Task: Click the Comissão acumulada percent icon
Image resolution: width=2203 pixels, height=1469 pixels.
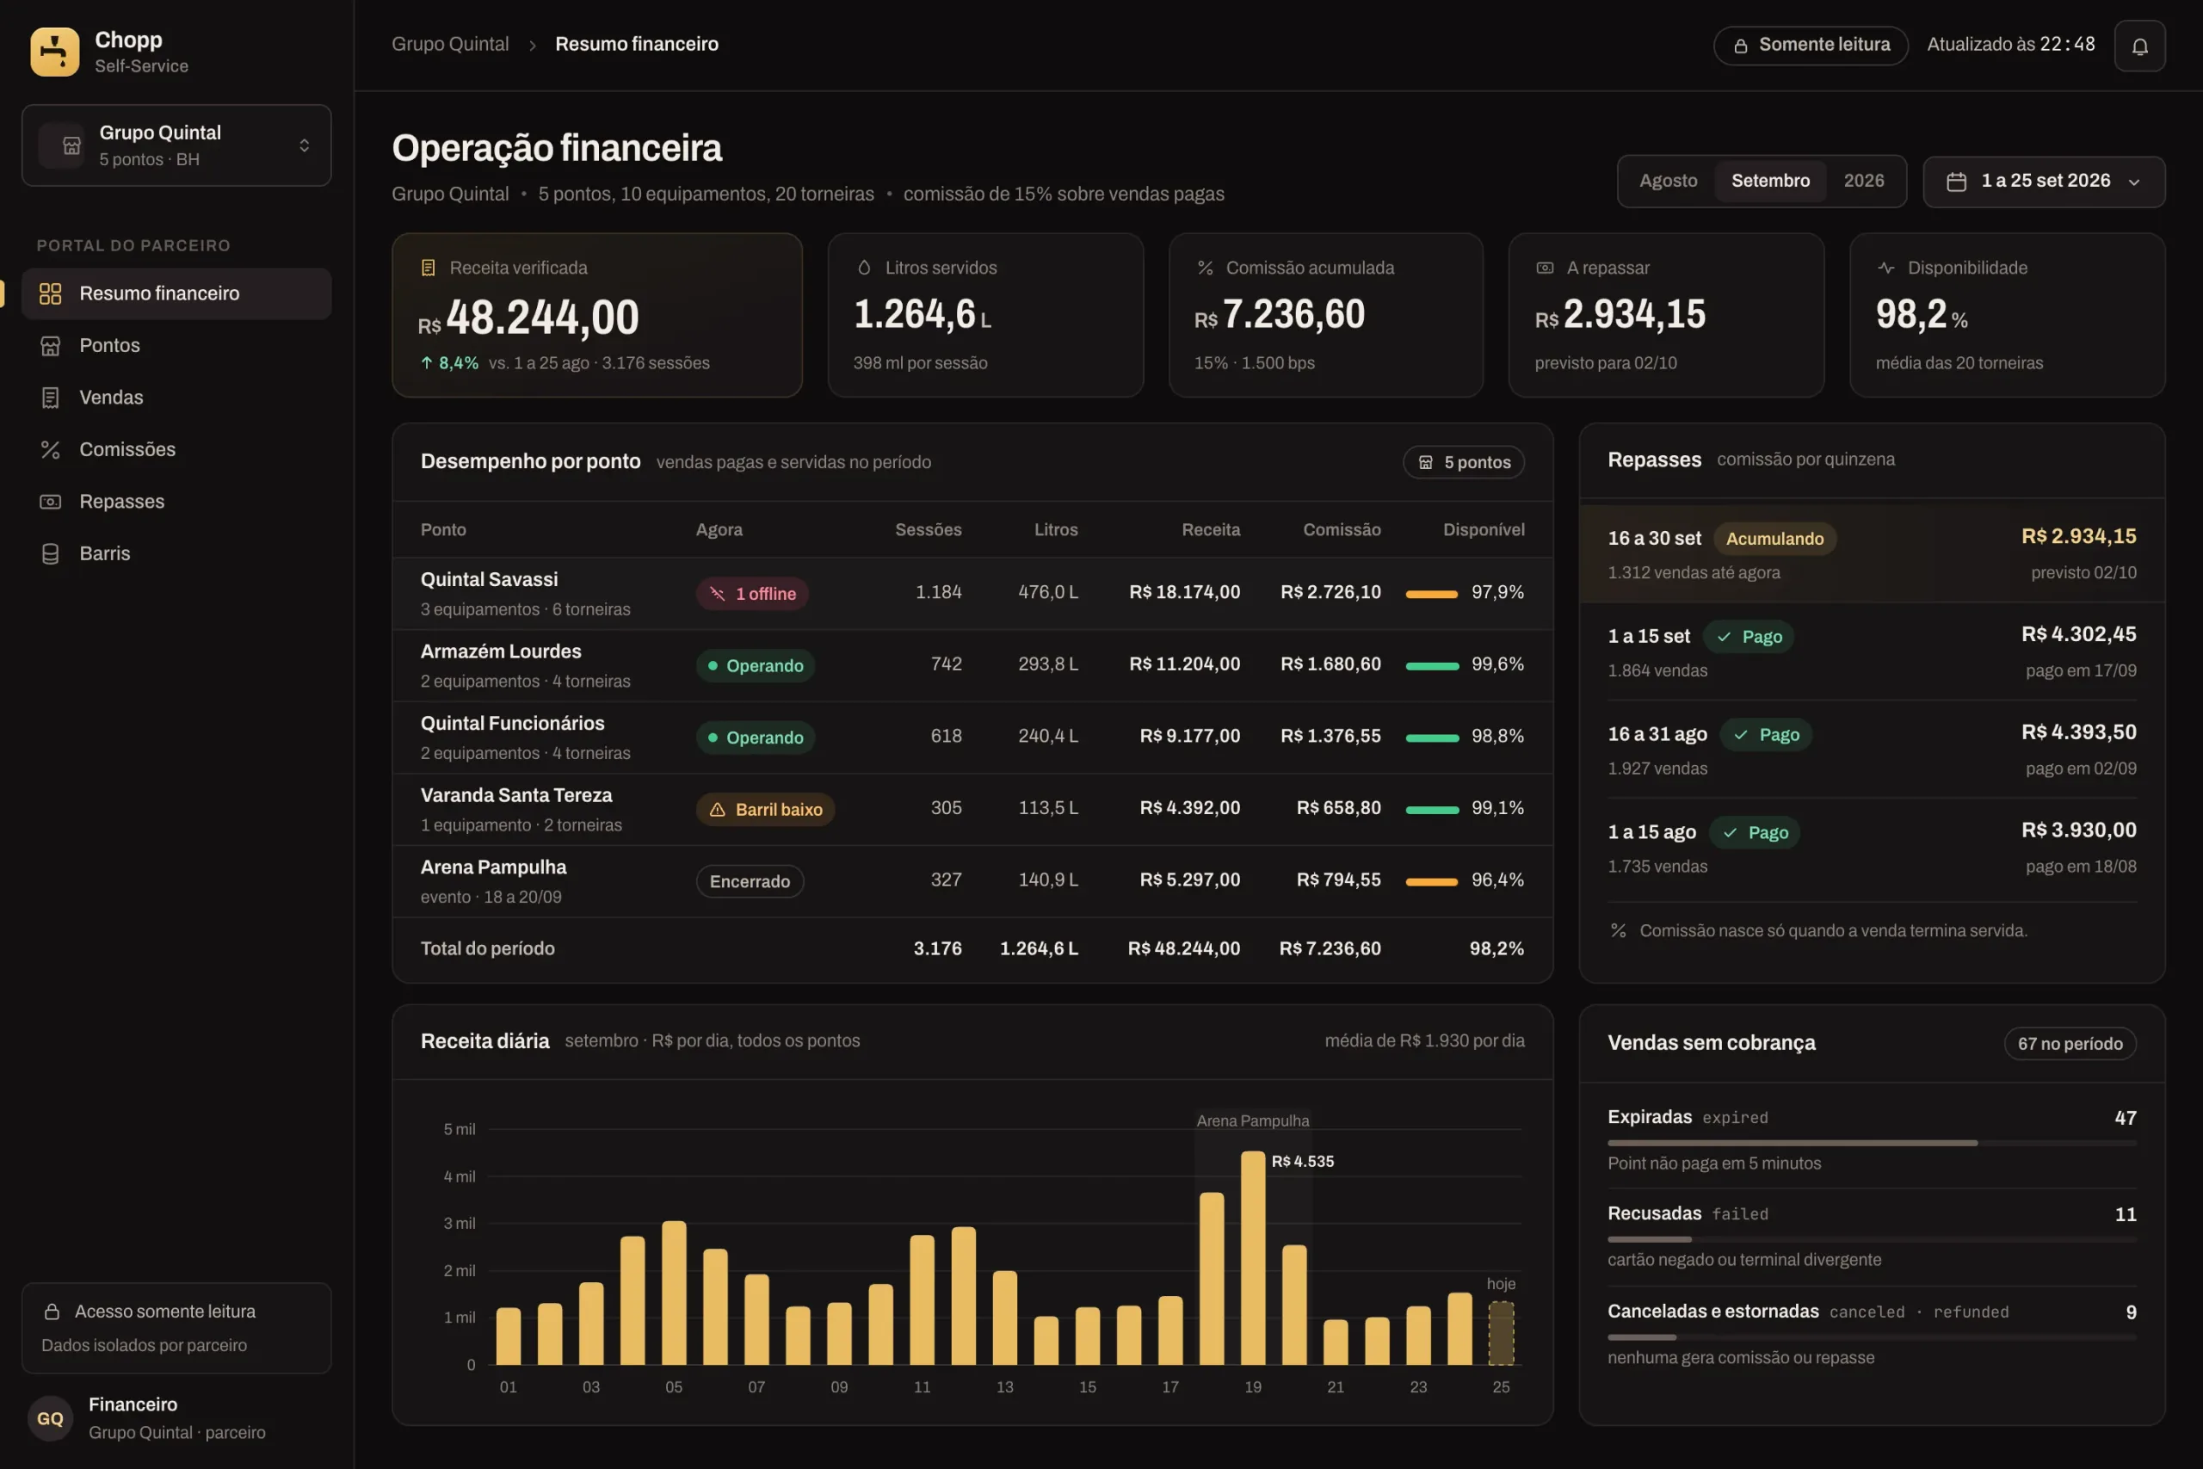Action: click(1205, 268)
